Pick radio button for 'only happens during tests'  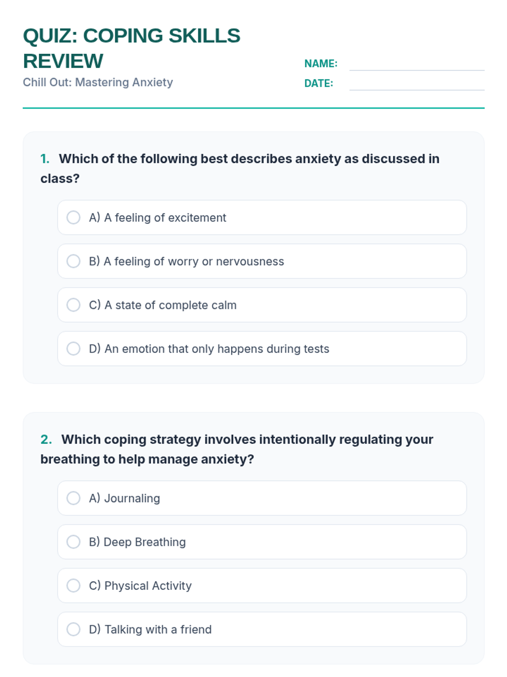pos(74,349)
